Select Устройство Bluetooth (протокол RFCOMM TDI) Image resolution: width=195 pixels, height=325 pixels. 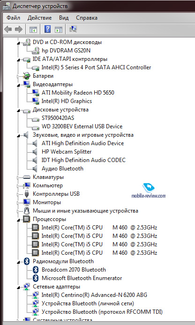coord(102,312)
